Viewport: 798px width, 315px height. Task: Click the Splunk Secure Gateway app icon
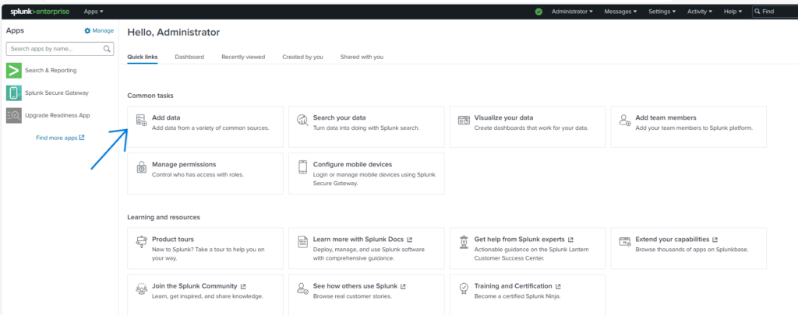tap(13, 93)
